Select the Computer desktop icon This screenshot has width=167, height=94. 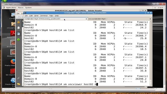click(13, 16)
